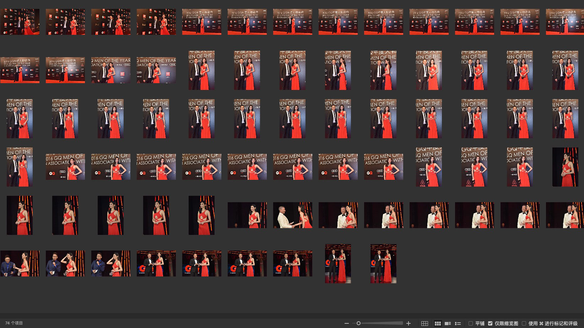The width and height of the screenshot is (584, 328).
Task: Switch to details view icon
Action: (448, 323)
